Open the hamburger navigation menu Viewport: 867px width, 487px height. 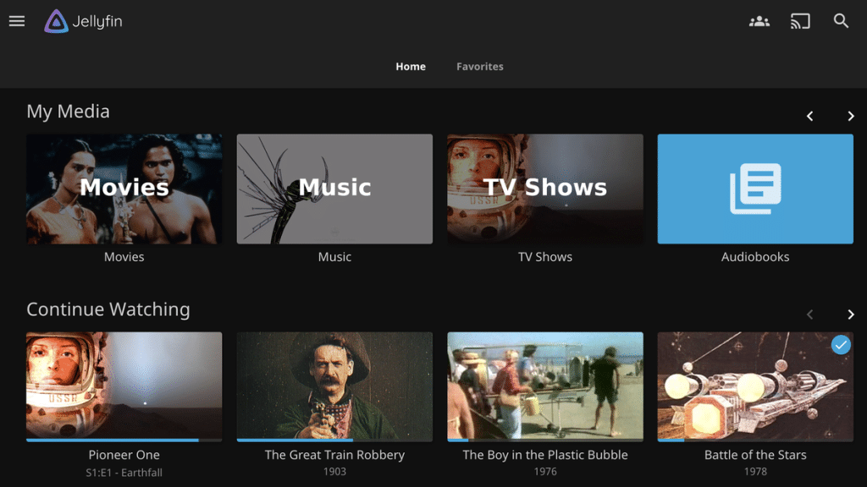17,21
